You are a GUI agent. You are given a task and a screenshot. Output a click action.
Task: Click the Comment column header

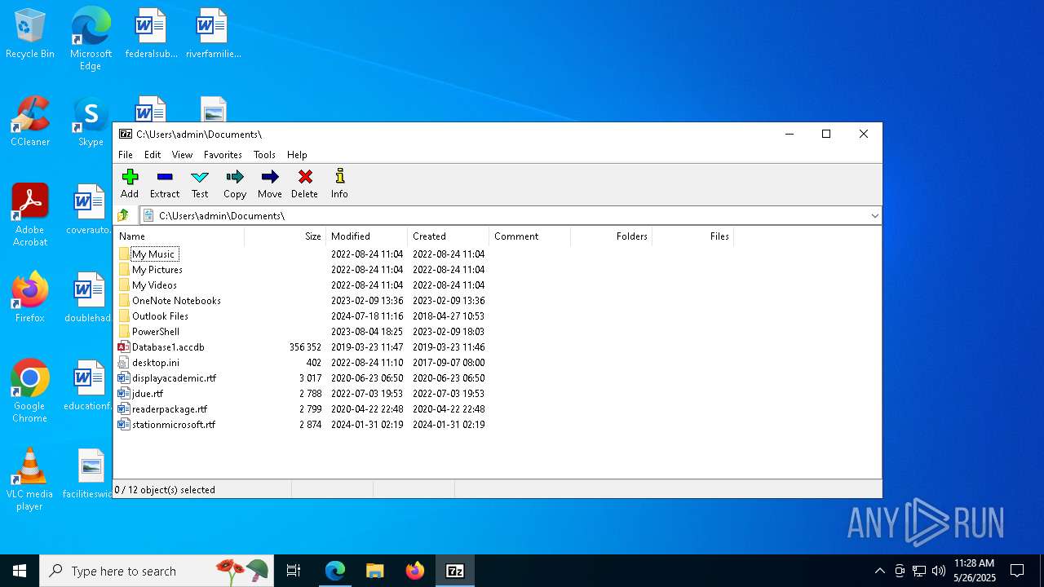tap(530, 236)
